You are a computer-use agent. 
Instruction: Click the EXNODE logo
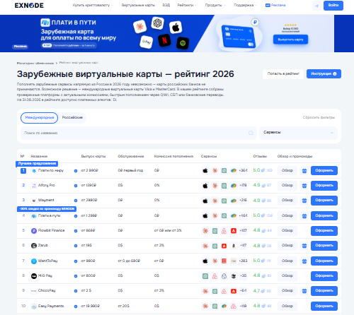(x=29, y=6)
